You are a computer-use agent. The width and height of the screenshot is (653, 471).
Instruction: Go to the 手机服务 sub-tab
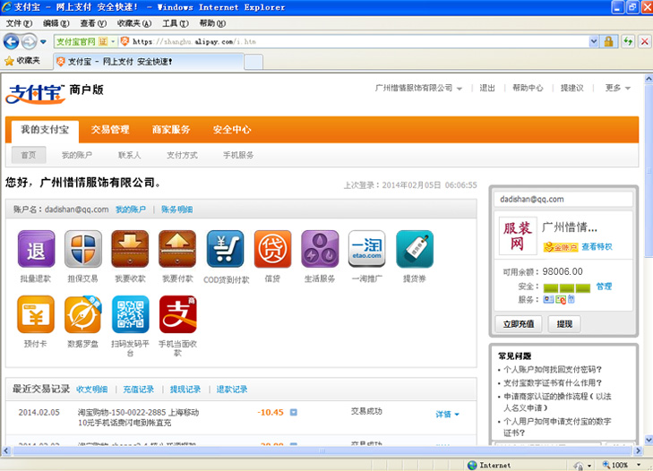(x=238, y=155)
